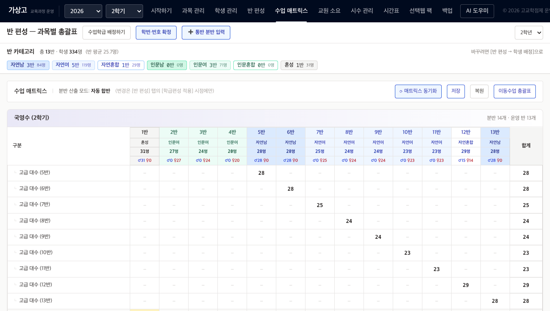
Task: Click the 수업학급 배정하기 button
Action: [x=107, y=33]
